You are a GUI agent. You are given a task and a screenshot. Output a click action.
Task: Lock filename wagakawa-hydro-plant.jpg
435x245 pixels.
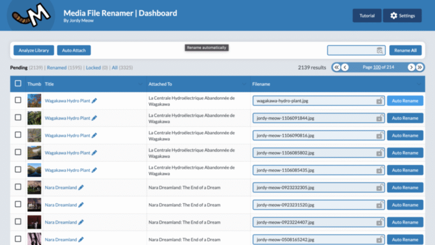(x=379, y=100)
